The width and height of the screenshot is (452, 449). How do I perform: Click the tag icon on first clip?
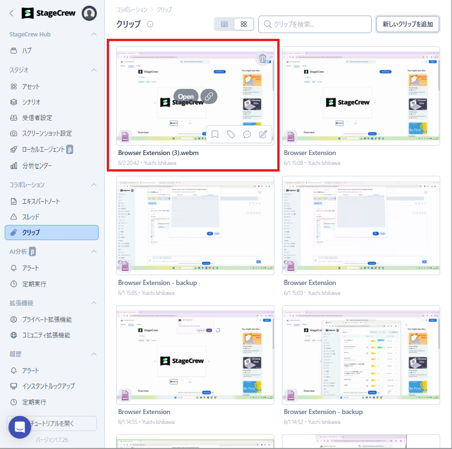coord(231,134)
